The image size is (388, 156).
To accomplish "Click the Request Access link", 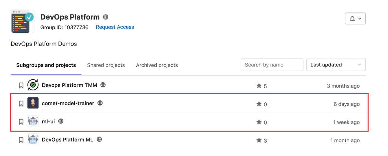I will 115,27.
